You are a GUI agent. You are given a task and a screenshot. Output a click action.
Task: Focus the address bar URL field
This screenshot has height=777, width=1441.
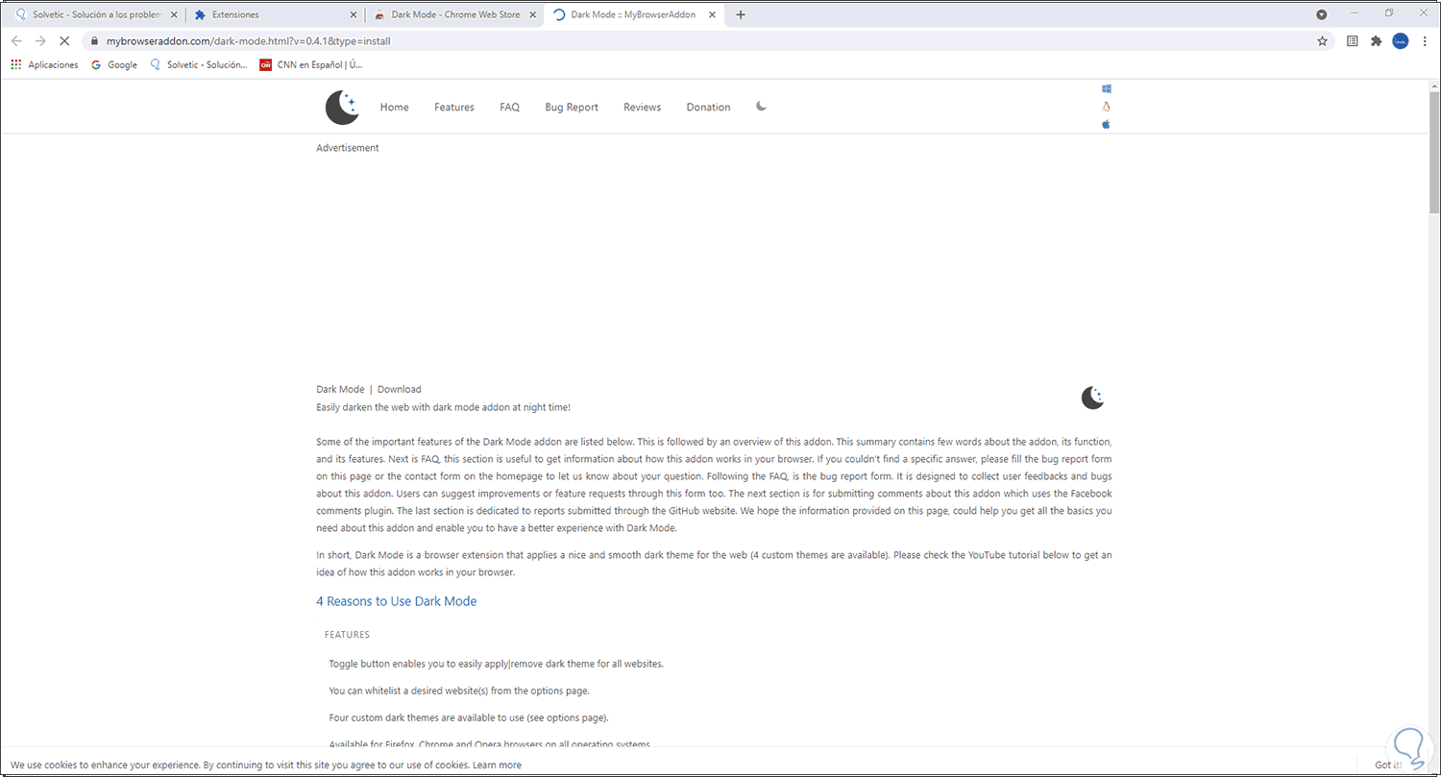click(706, 41)
